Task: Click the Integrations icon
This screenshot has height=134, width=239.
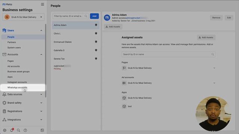Action: 4,120
